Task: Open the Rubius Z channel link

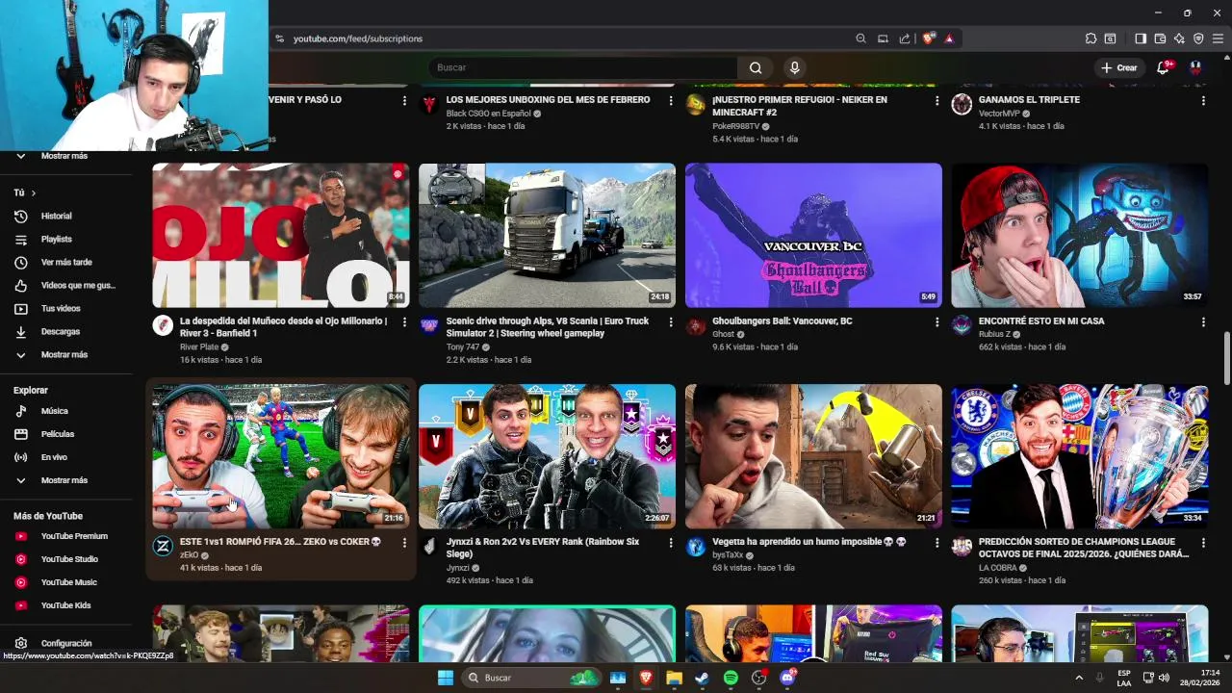Action: click(x=994, y=334)
